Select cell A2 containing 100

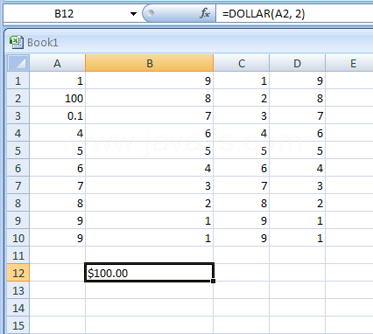point(58,98)
